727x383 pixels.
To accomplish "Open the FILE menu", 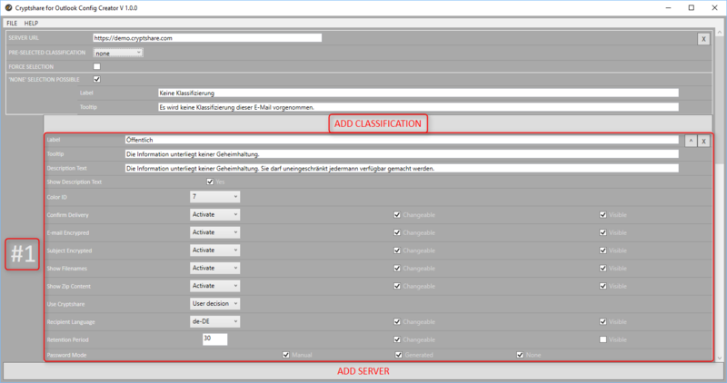I will pos(12,22).
